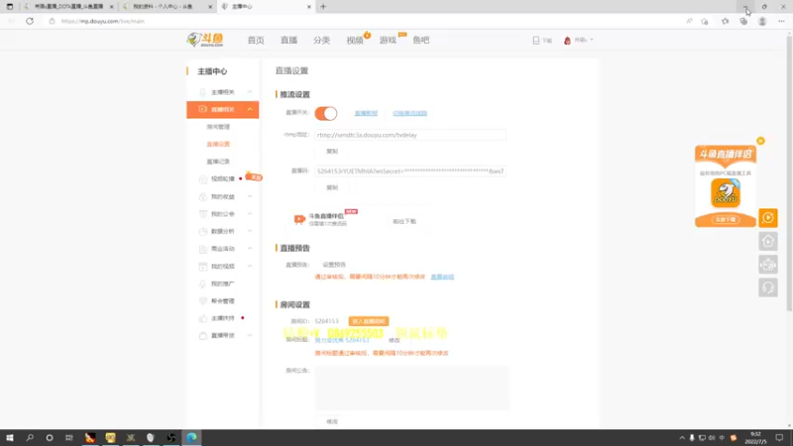
Task: Open 帮会管理 in the sidebar
Action: tap(222, 301)
